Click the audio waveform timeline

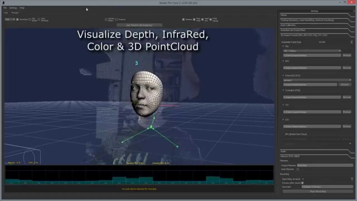point(139,175)
